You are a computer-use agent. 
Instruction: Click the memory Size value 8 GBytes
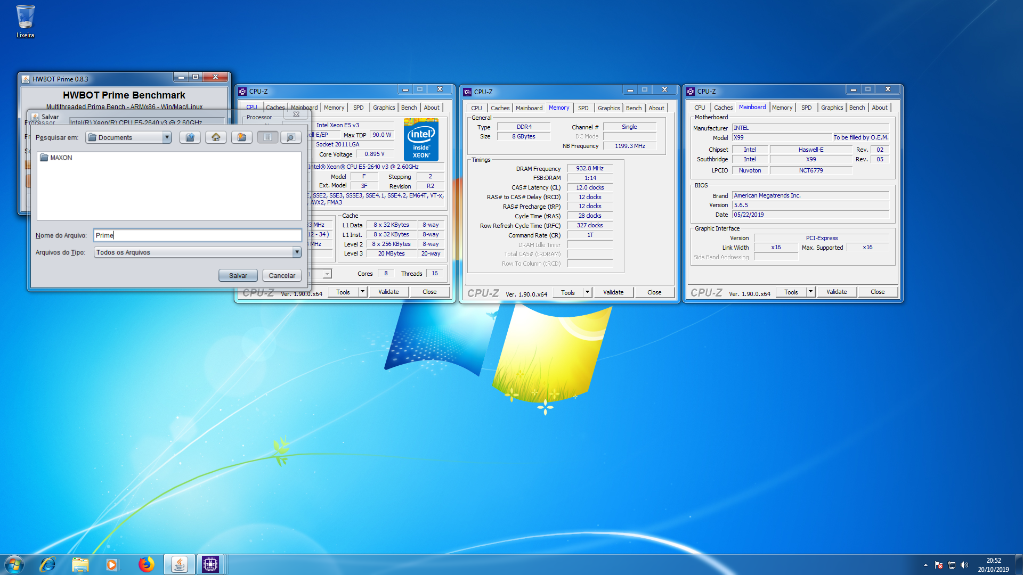point(524,136)
